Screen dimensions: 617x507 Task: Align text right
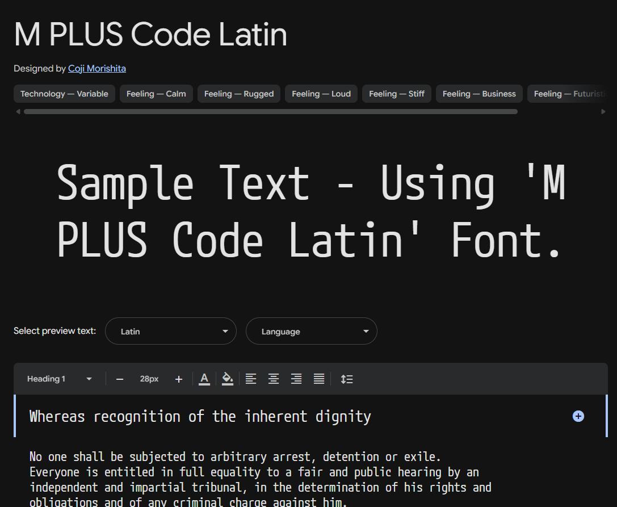(296, 379)
